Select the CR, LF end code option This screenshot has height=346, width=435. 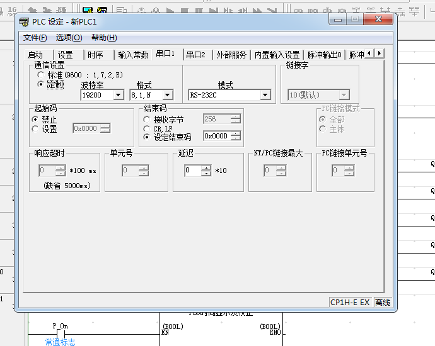click(148, 128)
